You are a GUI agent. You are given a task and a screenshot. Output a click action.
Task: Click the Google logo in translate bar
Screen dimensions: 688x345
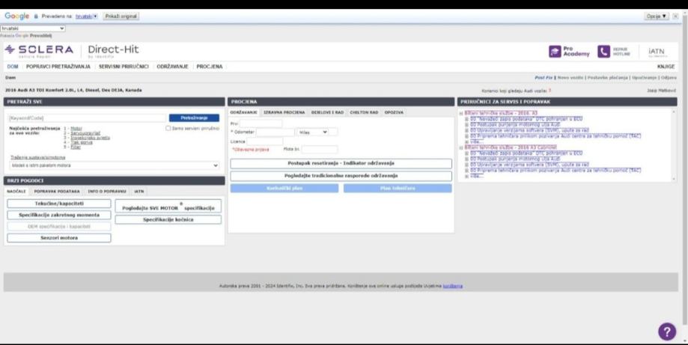[16, 16]
